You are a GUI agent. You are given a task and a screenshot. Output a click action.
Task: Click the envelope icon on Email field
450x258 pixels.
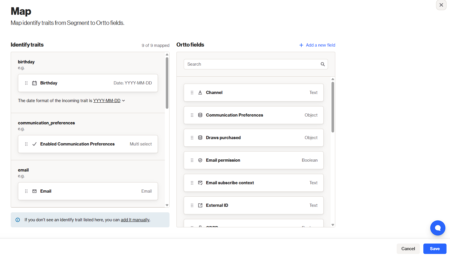[x=34, y=191]
